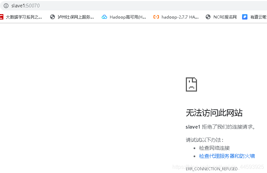The width and height of the screenshot is (267, 173).
Task: Open the 检查代理服务器和防火墙 link
Action: pyautogui.click(x=227, y=156)
